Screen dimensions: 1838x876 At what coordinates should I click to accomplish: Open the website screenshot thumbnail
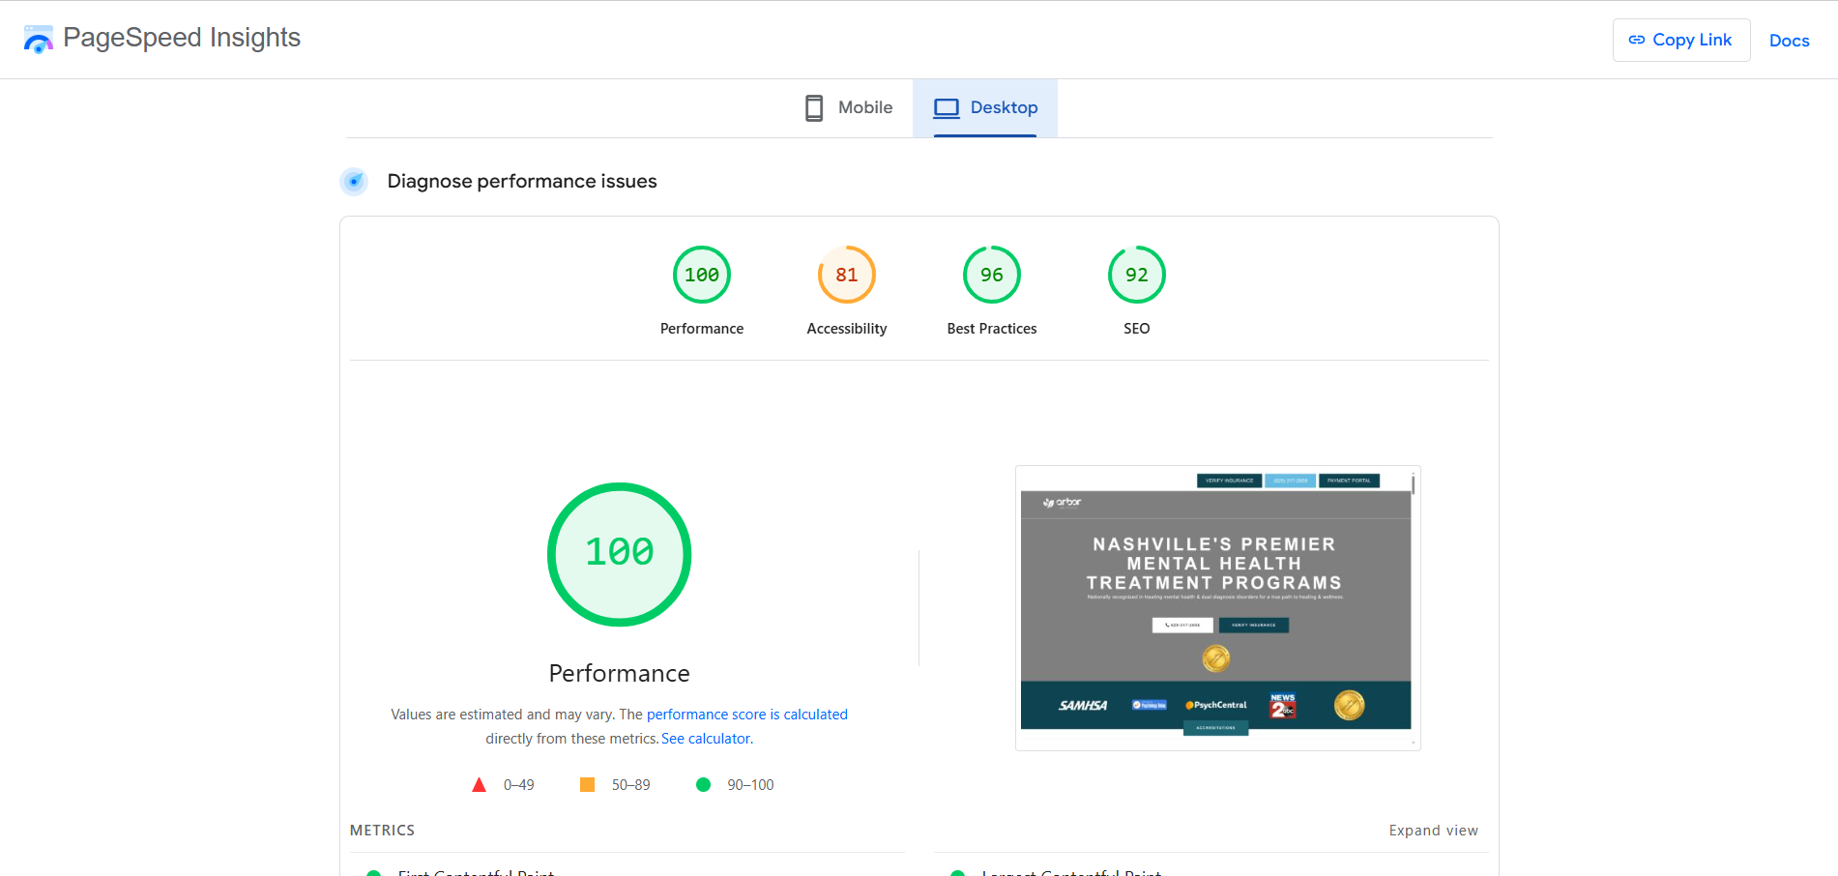(x=1216, y=608)
